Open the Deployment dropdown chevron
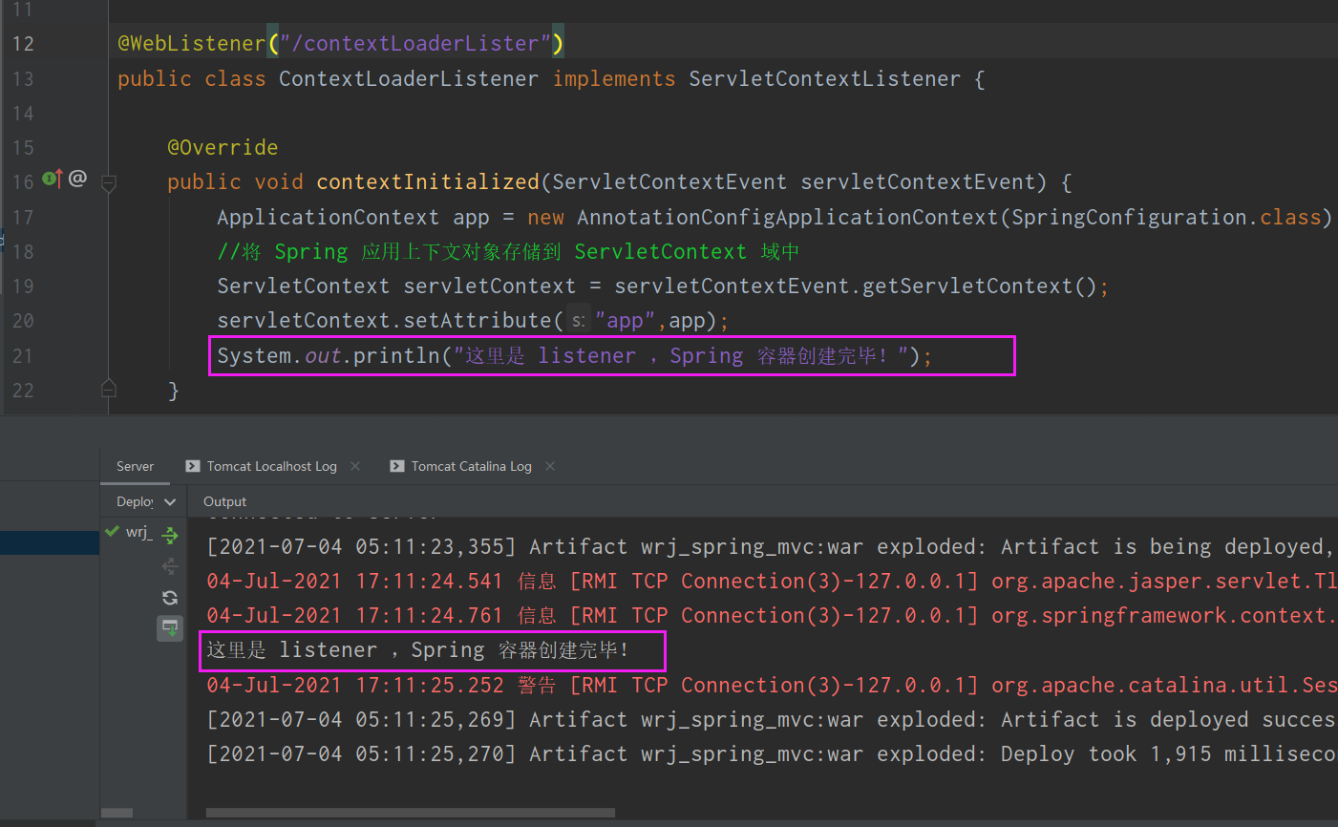The height and width of the screenshot is (827, 1338). tap(170, 501)
